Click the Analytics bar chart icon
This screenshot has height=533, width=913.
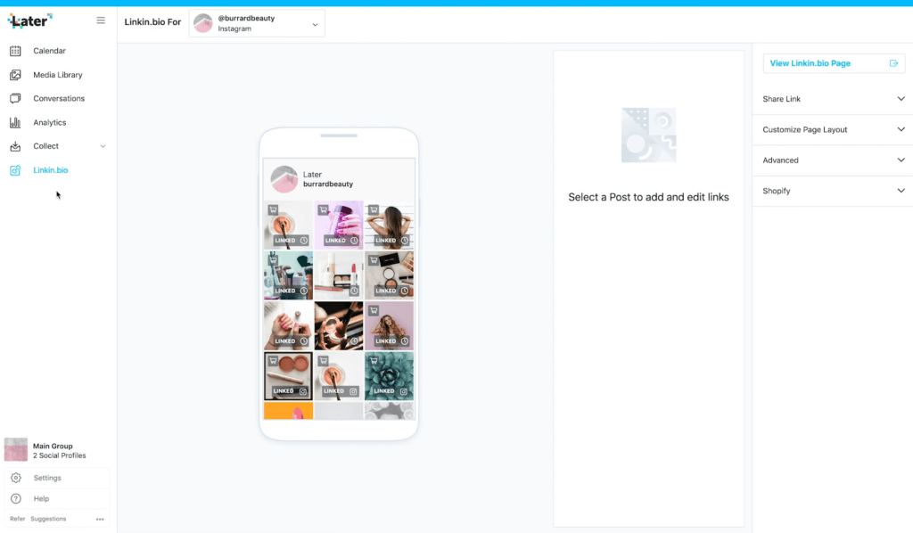pos(15,122)
